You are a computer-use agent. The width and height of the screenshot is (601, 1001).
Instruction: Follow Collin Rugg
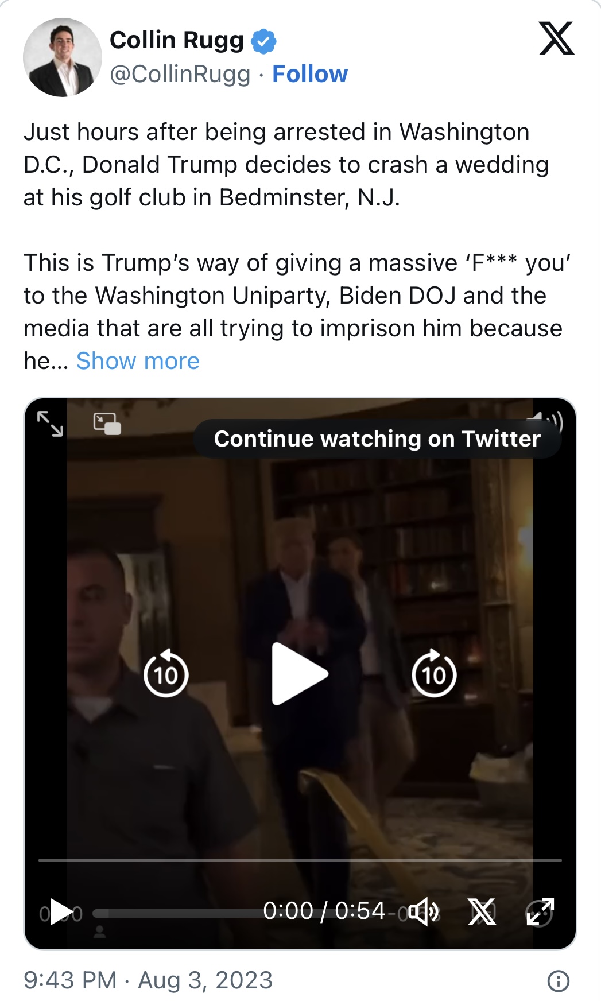310,74
